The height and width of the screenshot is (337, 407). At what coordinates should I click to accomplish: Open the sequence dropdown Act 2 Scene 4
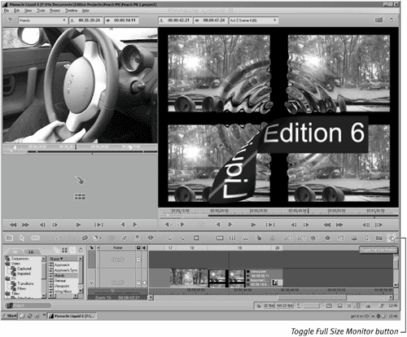(x=253, y=20)
